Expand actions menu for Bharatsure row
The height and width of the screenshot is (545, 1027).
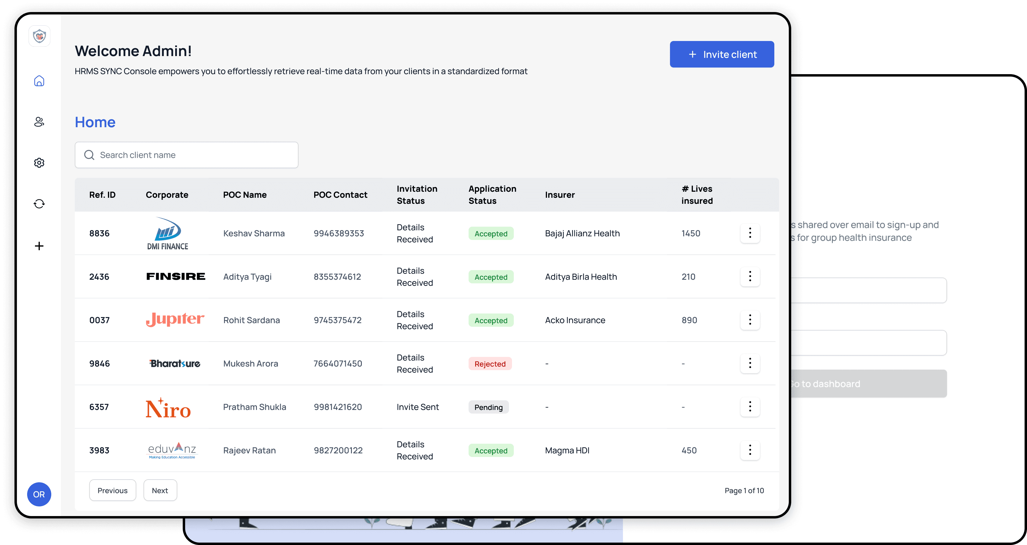point(750,363)
